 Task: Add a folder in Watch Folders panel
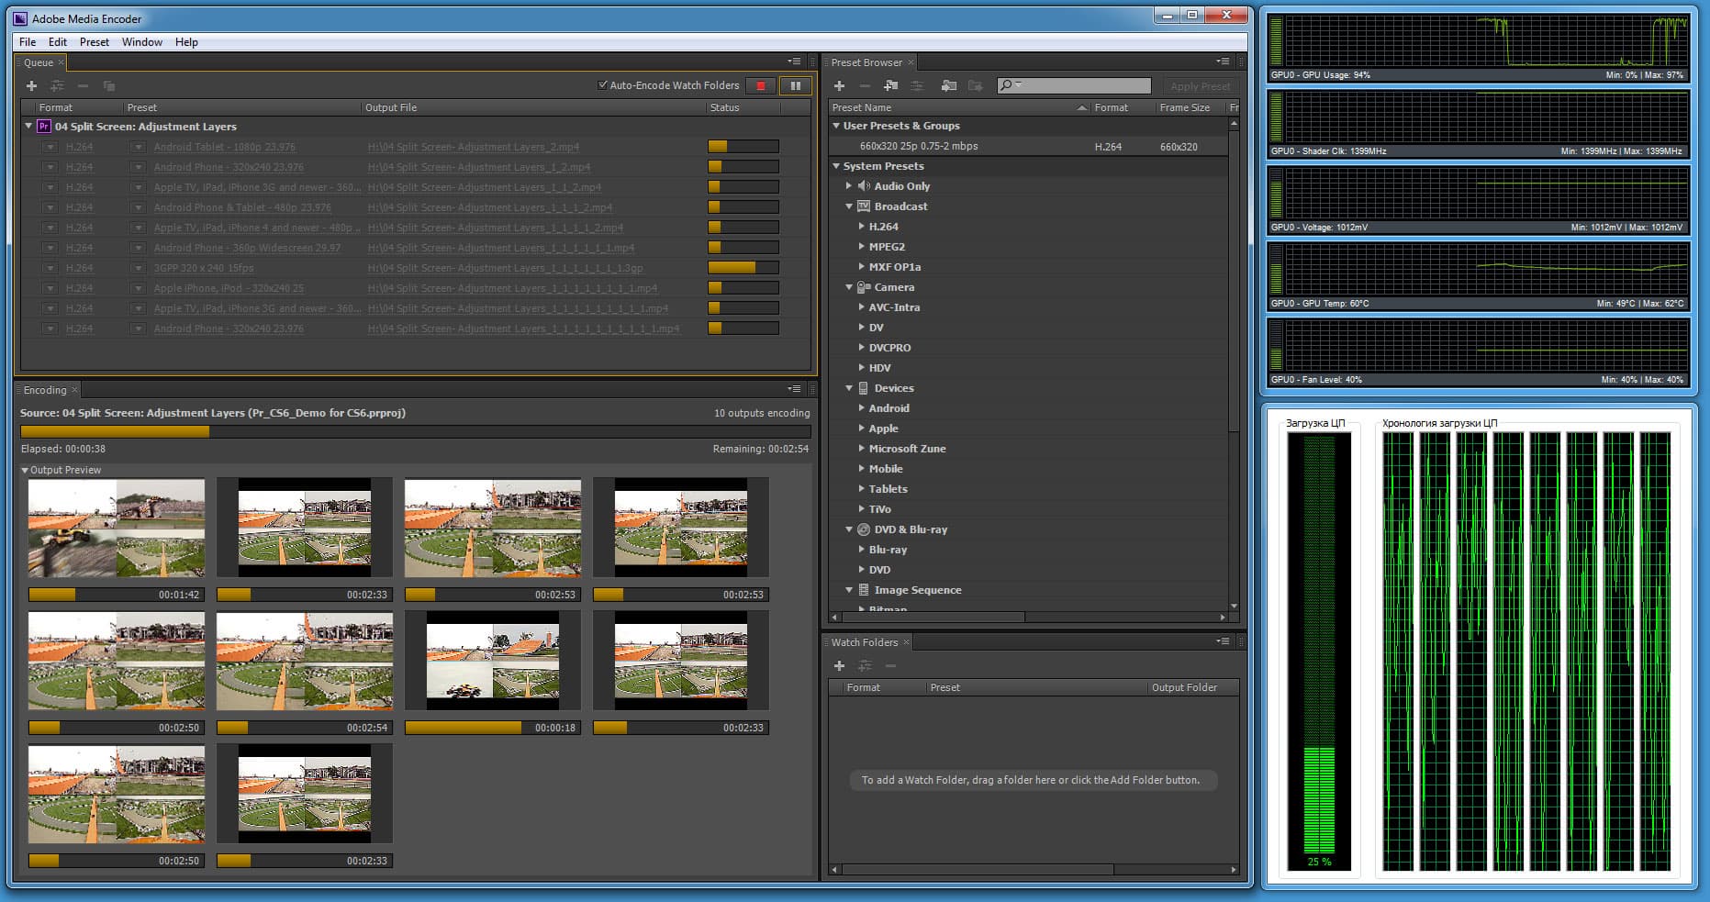[x=839, y=665]
